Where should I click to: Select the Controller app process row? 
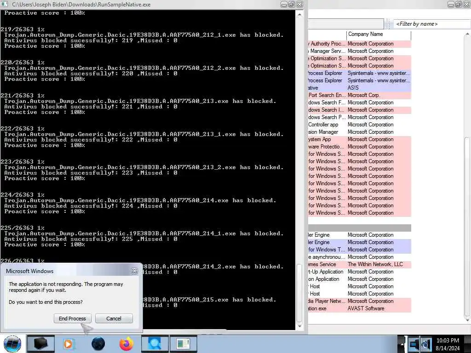tap(360, 125)
